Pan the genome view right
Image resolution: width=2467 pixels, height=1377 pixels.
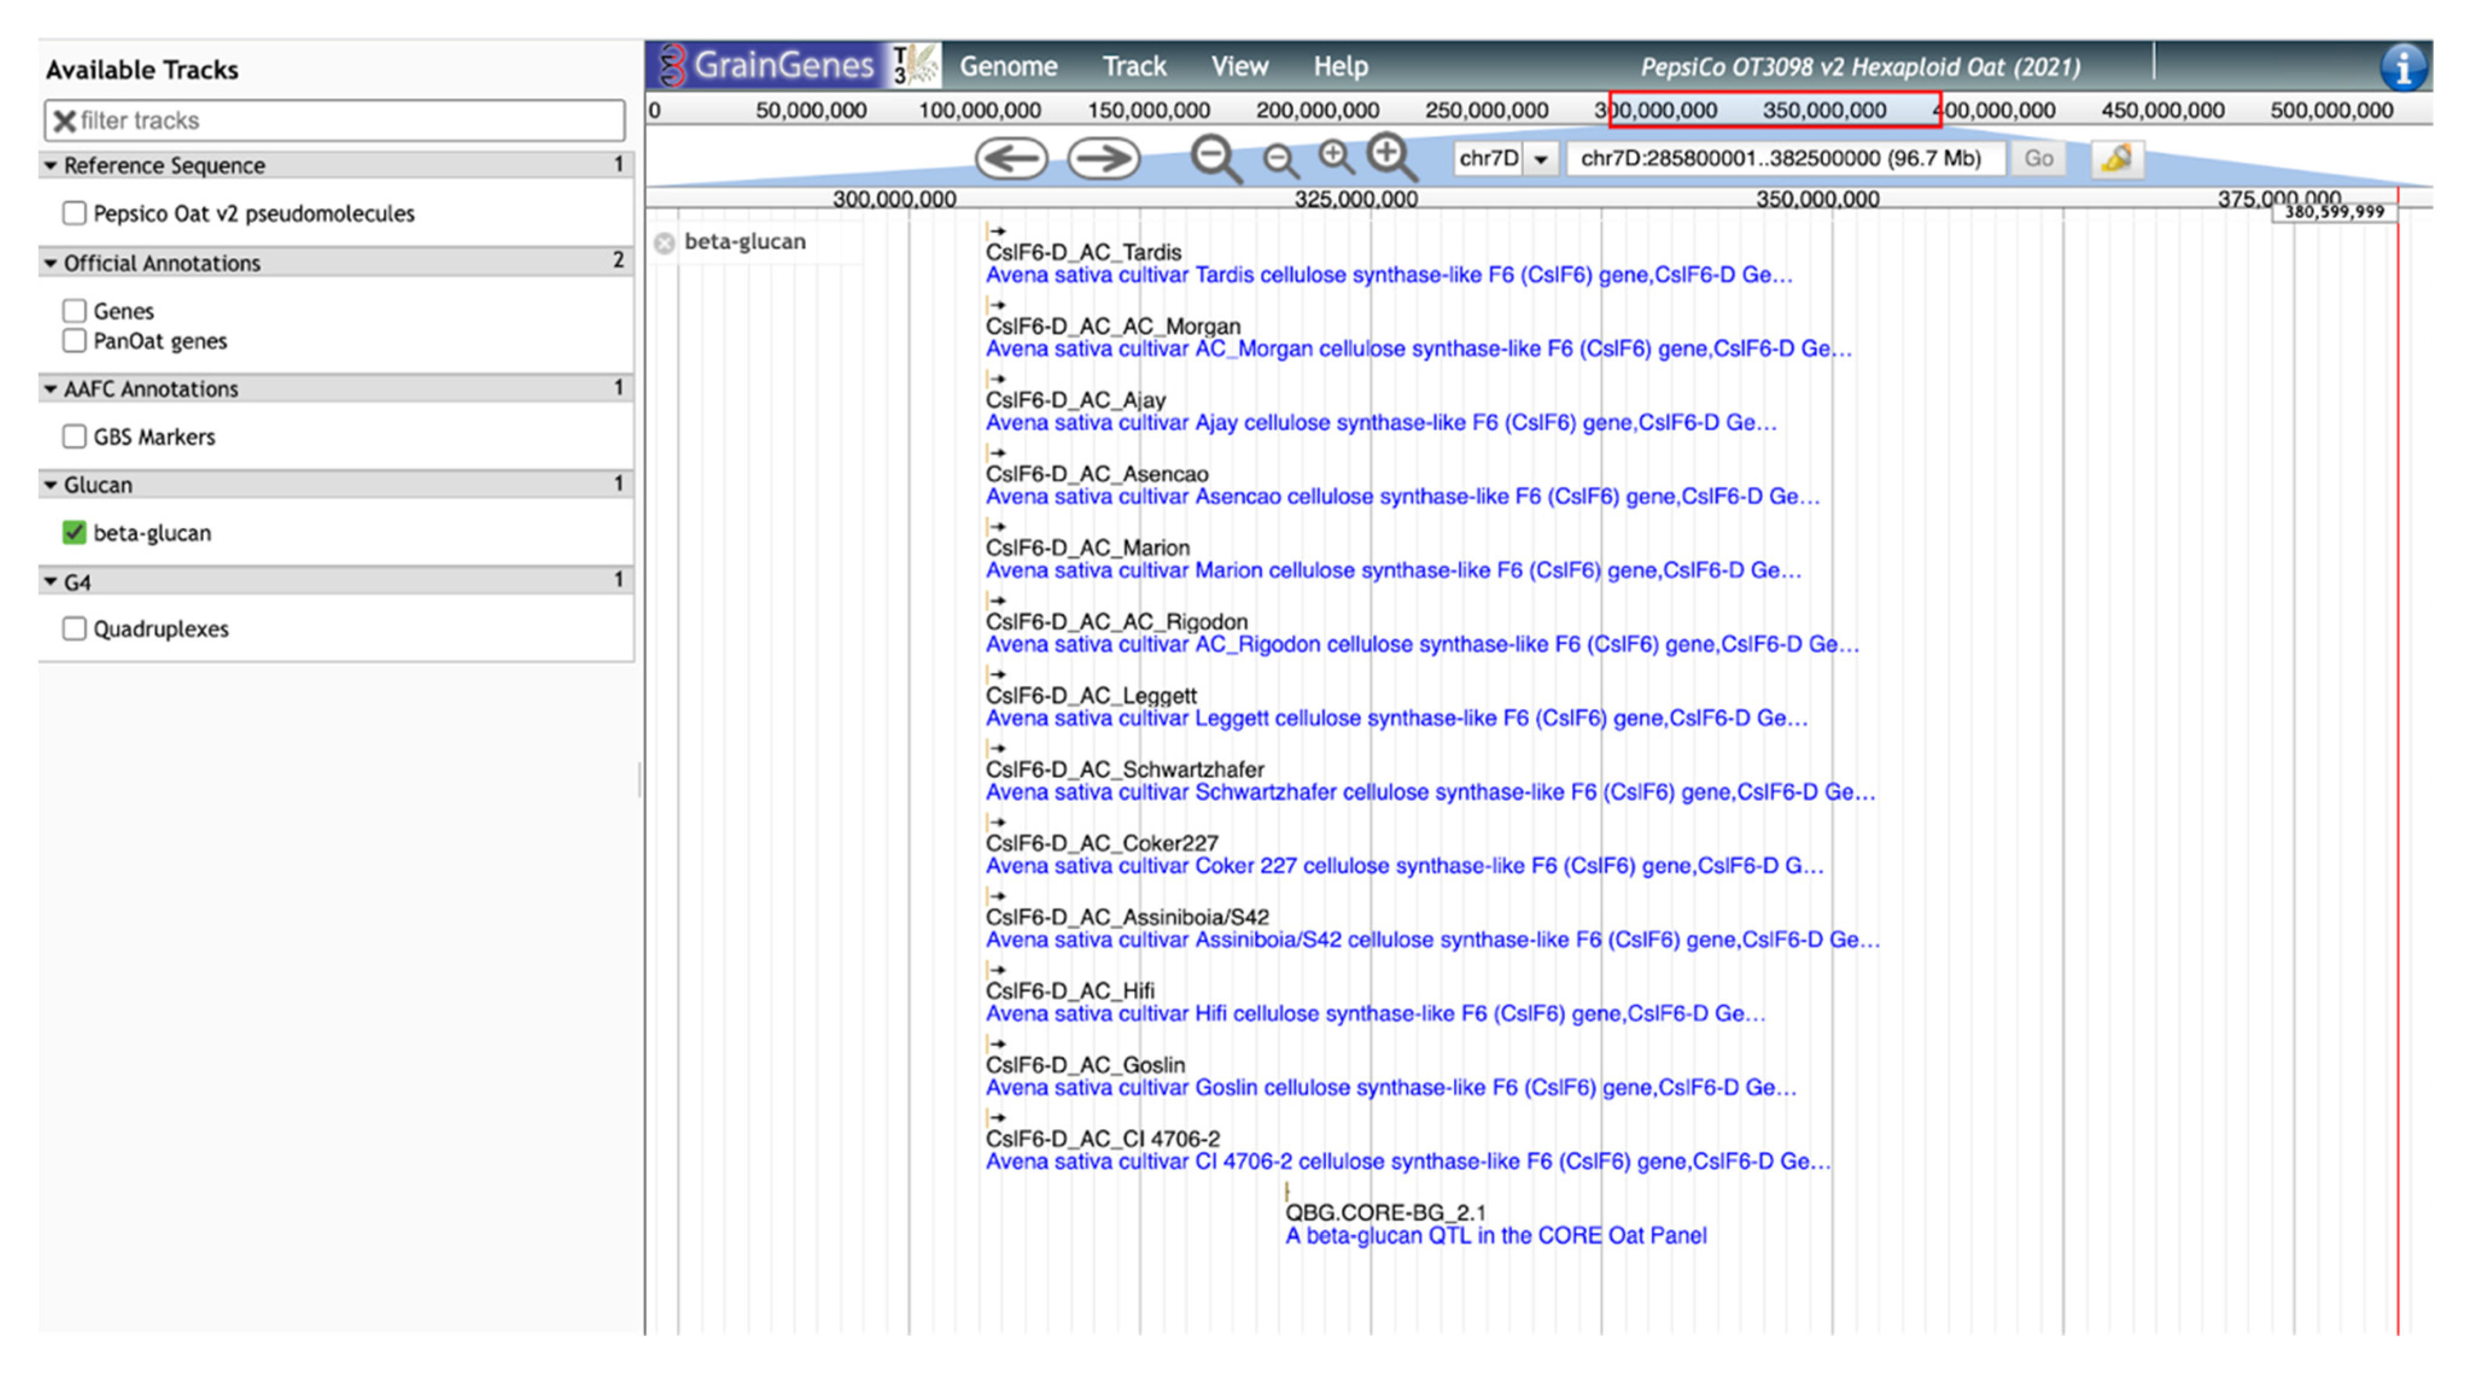click(x=1103, y=158)
